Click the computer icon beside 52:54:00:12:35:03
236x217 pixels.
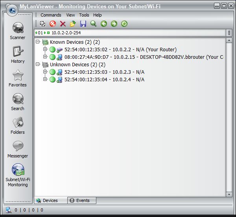[60, 72]
